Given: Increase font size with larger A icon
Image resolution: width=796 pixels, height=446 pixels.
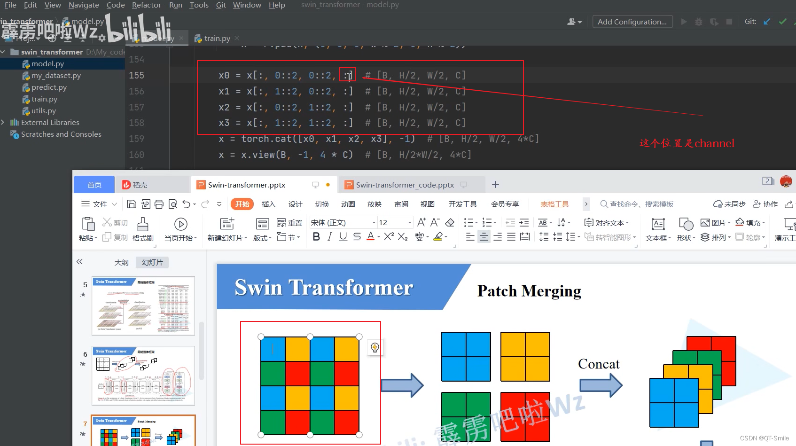Looking at the screenshot, I should click(421, 222).
